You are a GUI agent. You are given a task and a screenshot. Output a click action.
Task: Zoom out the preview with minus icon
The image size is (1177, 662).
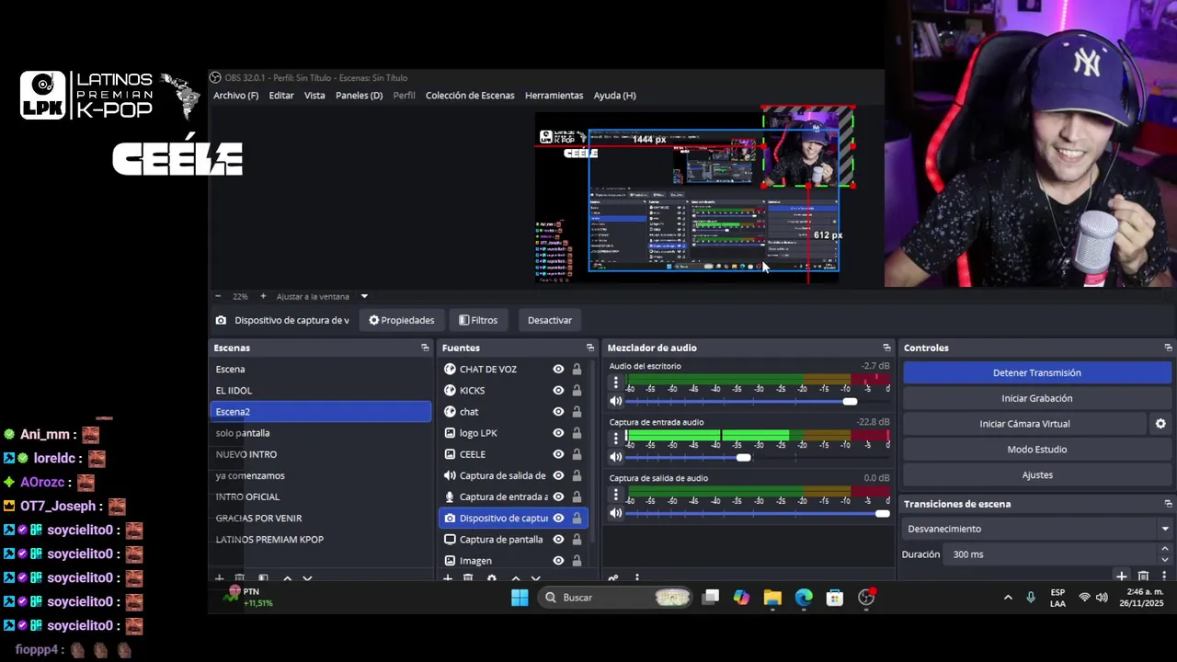pyautogui.click(x=218, y=296)
